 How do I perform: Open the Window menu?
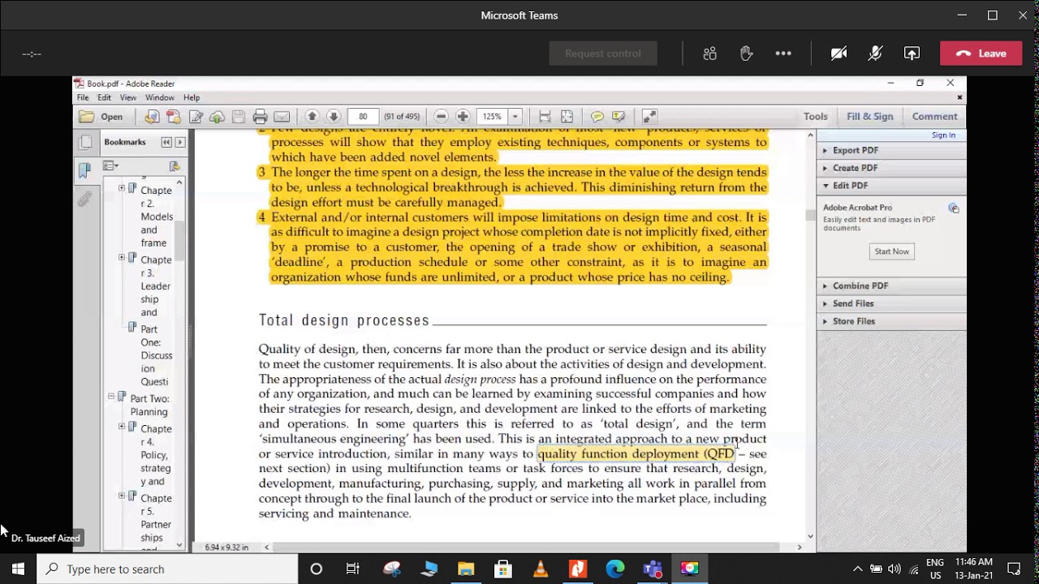point(160,97)
